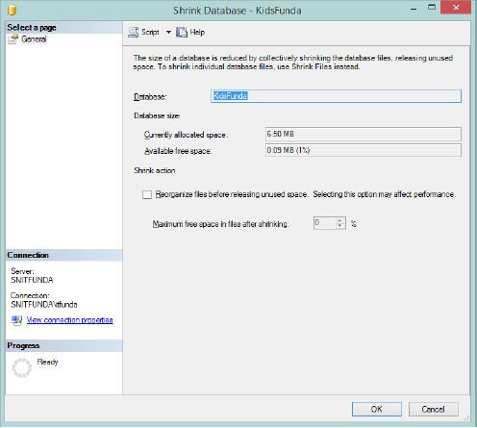The height and width of the screenshot is (428, 477).
Task: Click the Cancel button
Action: 433,409
